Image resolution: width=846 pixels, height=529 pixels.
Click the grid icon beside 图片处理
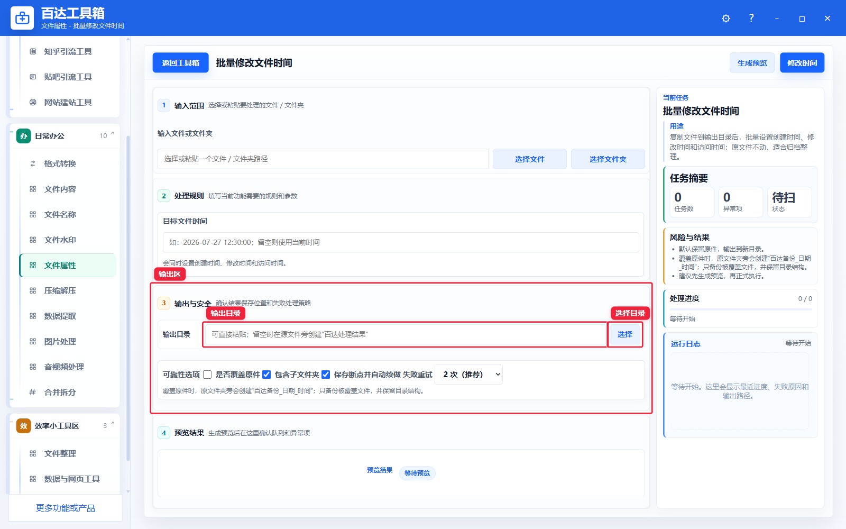(x=33, y=341)
